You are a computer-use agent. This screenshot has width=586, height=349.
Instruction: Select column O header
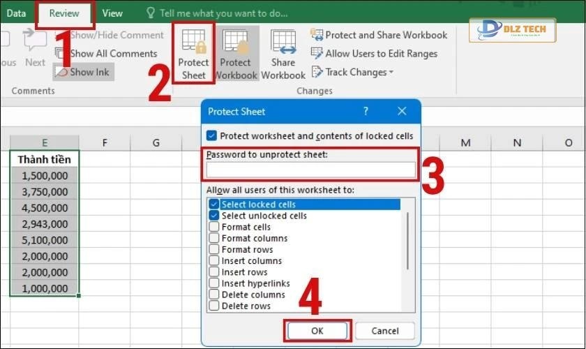[568, 142]
